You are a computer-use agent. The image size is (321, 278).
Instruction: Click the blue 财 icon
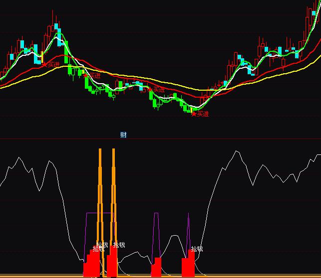point(124,135)
